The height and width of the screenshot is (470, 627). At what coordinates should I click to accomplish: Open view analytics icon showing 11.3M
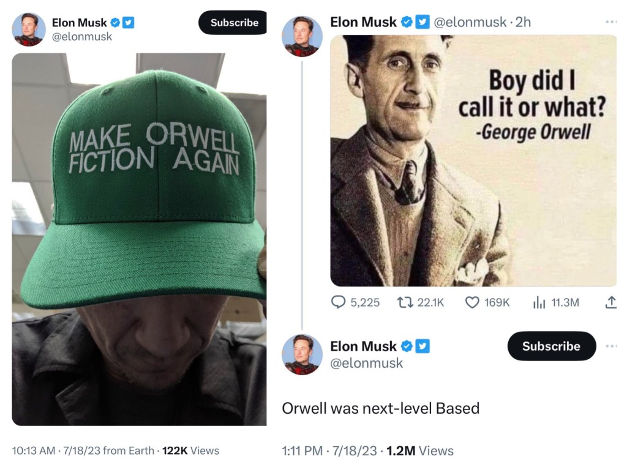click(539, 302)
